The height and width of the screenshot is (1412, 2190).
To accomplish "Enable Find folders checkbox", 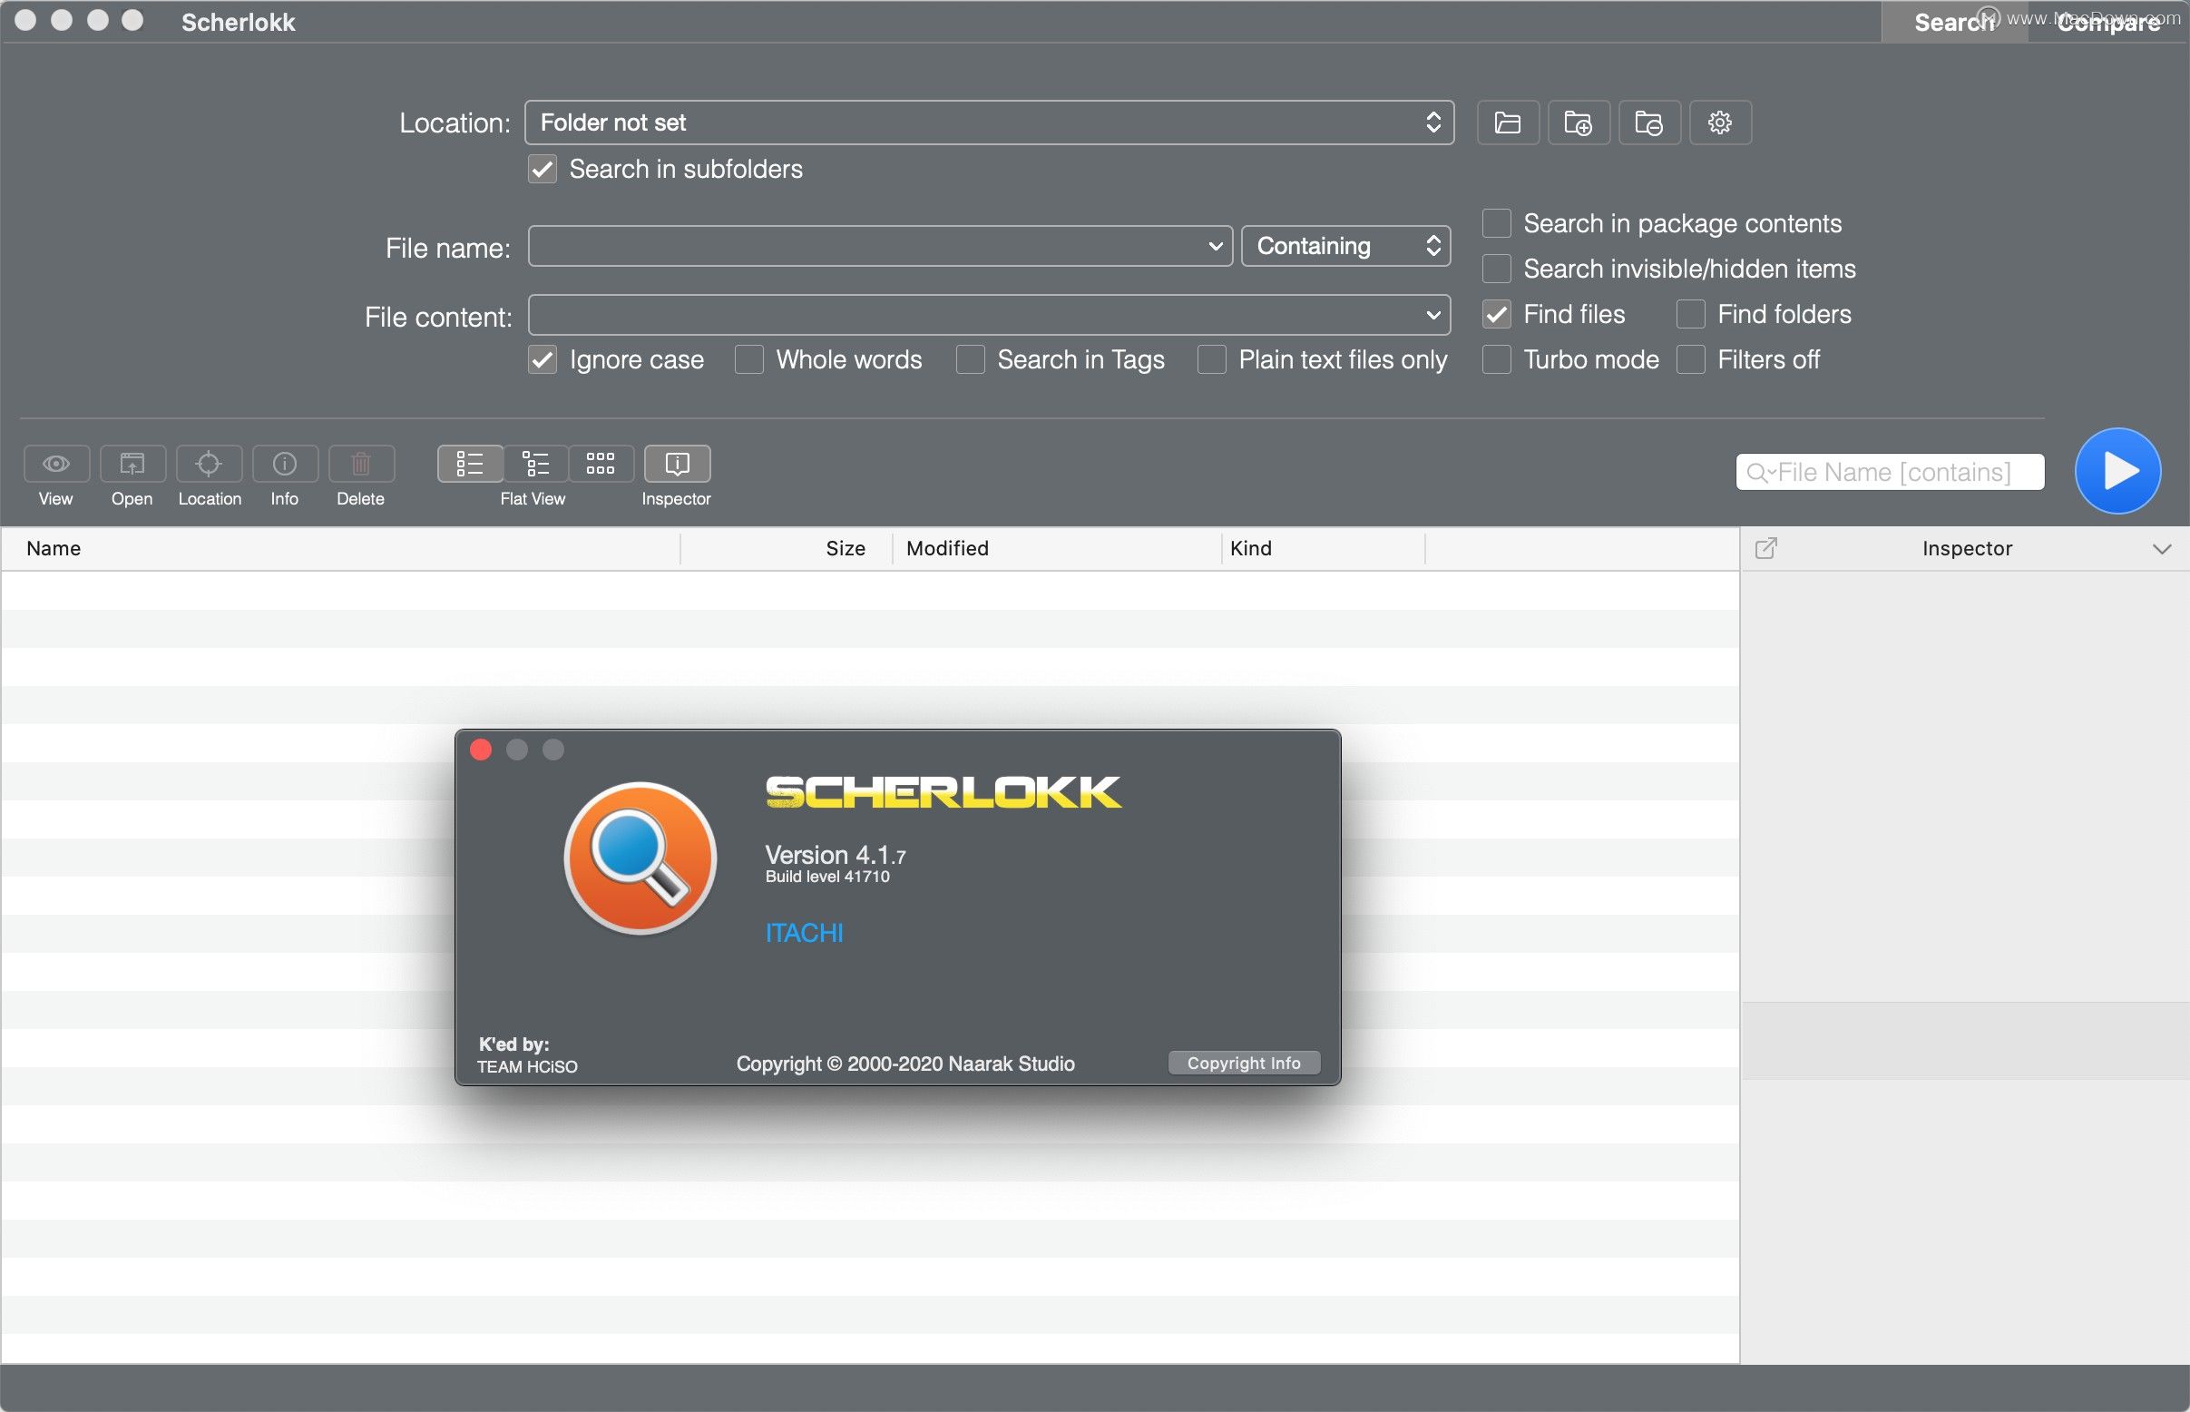I will (1690, 315).
